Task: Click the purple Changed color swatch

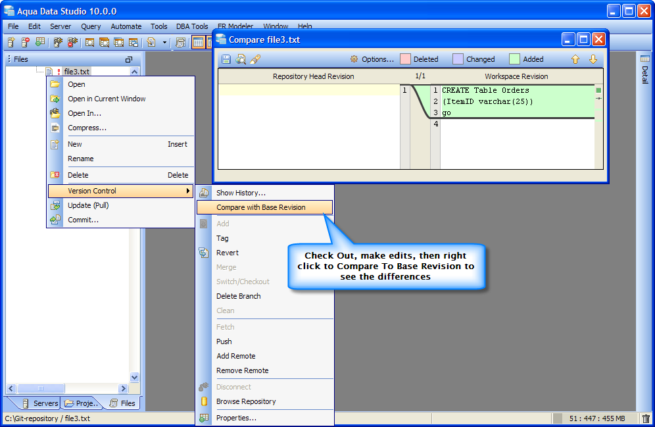Action: (458, 59)
